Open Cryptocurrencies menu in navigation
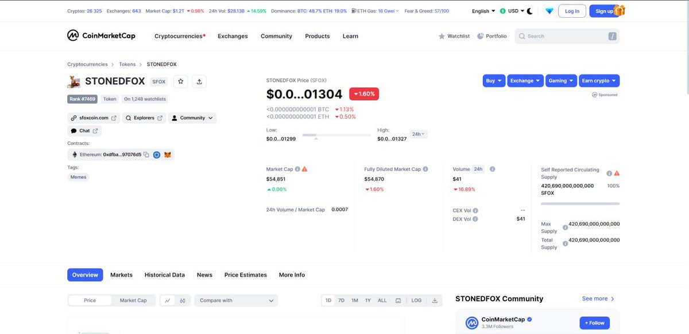Viewport: 689px width, 334px height. [x=180, y=36]
